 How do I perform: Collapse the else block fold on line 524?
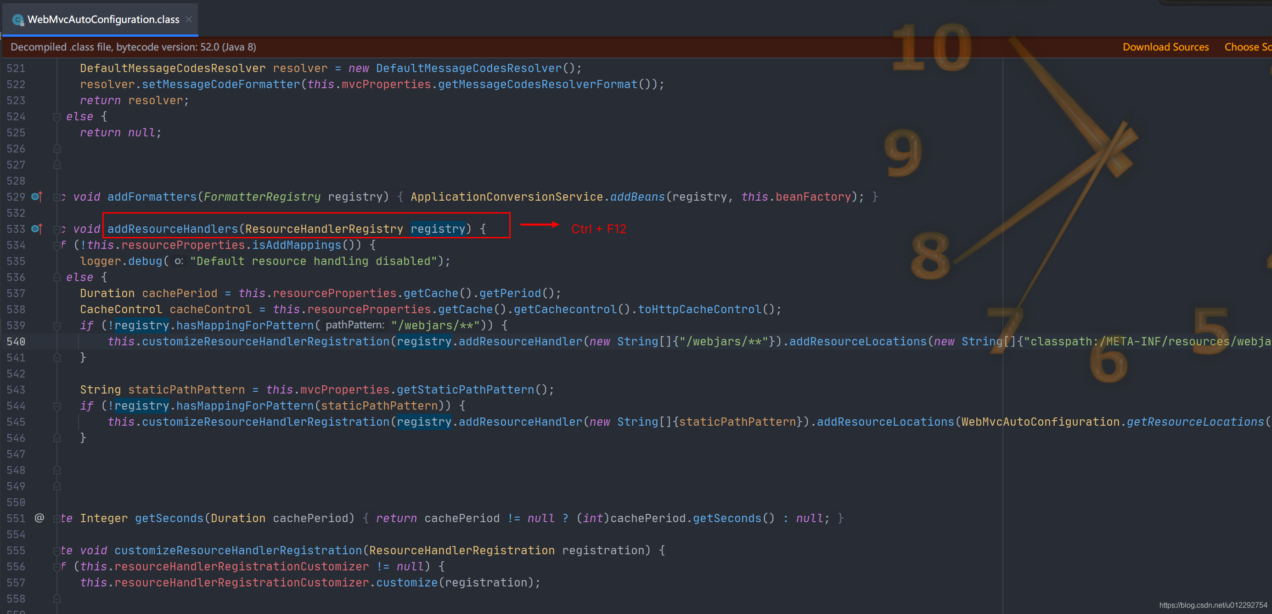click(57, 117)
